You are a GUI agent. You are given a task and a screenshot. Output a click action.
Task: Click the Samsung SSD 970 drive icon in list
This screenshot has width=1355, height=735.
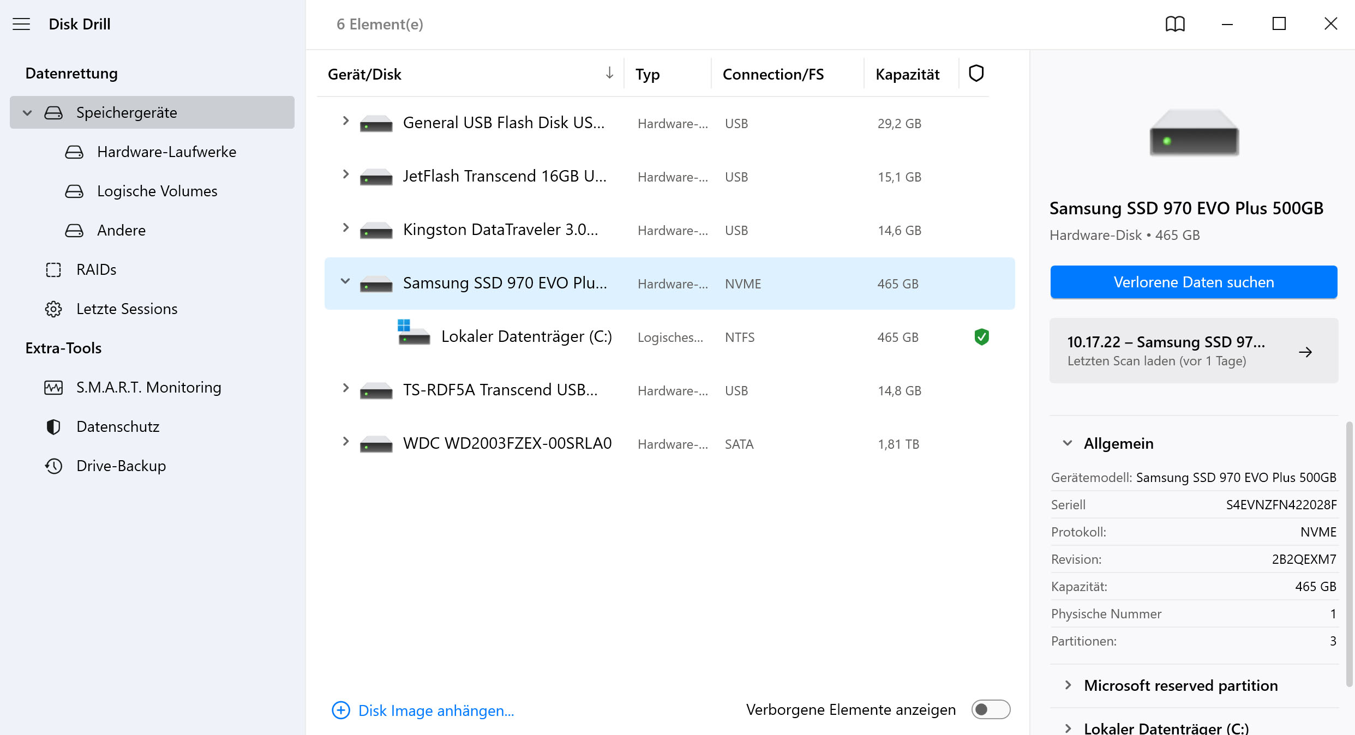(x=376, y=284)
